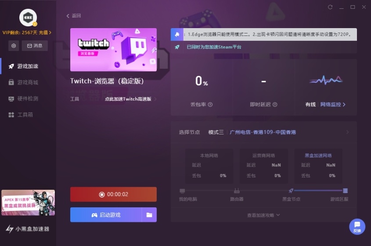Viewport: 371px width, 246px height.
Task: Click the rocket icon beside Steam平台 message
Action: click(x=177, y=47)
